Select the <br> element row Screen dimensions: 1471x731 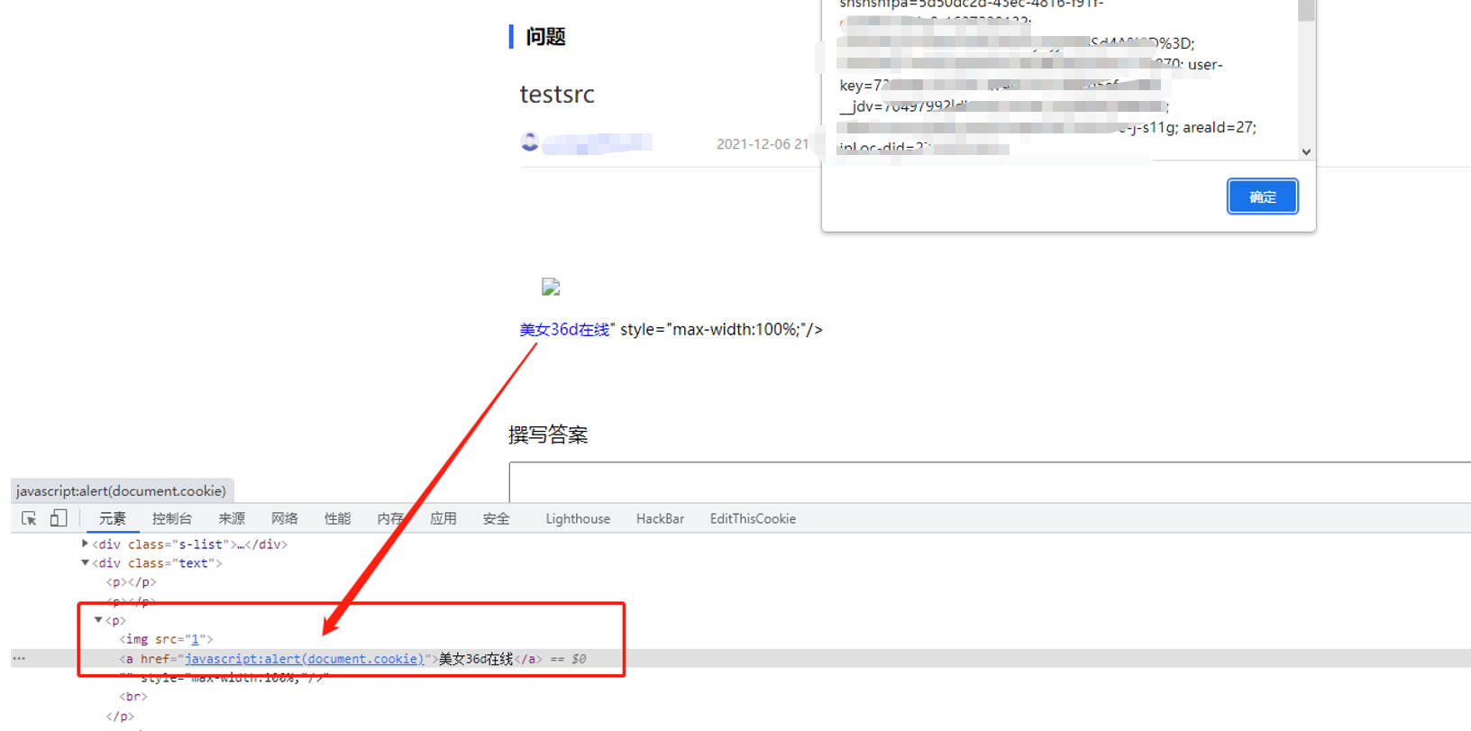[x=133, y=697]
